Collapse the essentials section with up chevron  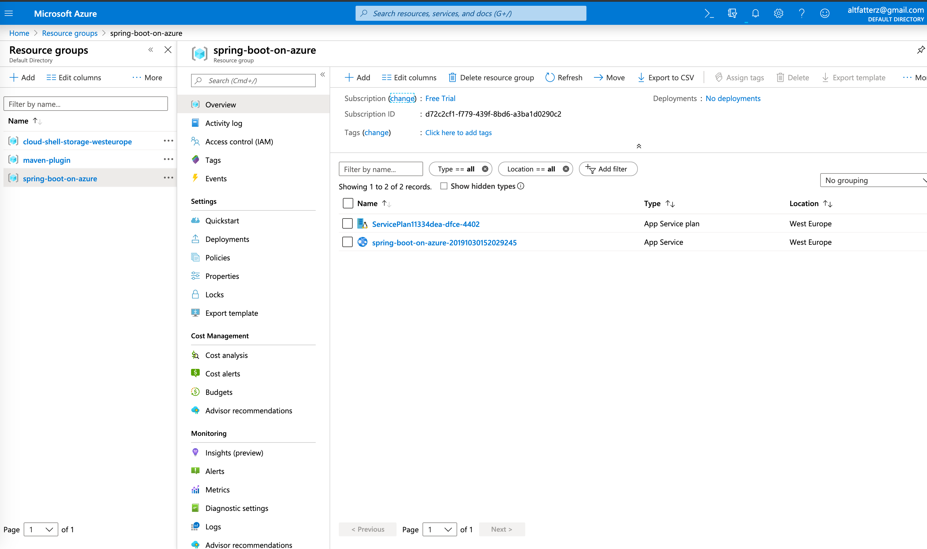[639, 146]
